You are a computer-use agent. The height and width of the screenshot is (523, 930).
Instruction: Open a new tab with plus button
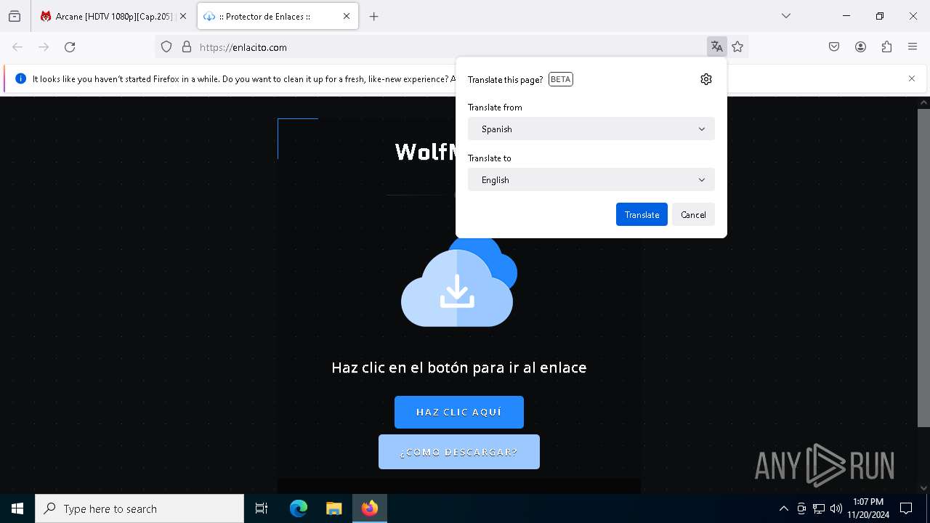[374, 16]
